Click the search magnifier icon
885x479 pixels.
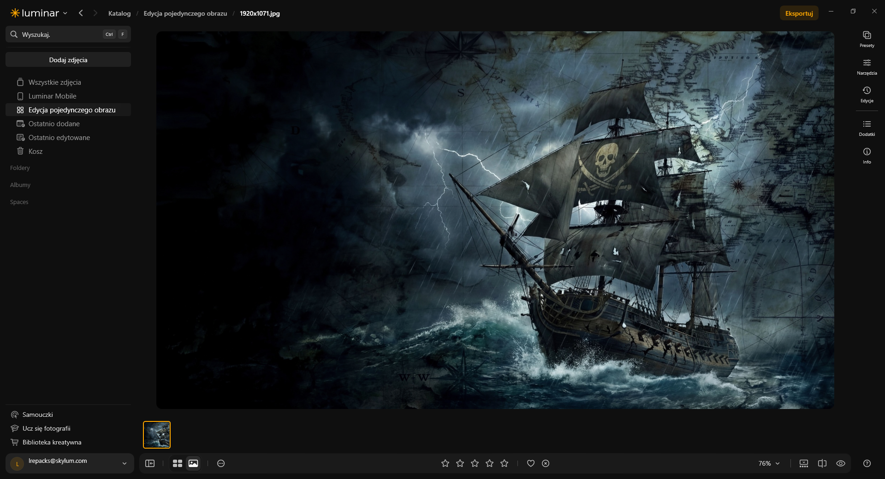click(14, 34)
